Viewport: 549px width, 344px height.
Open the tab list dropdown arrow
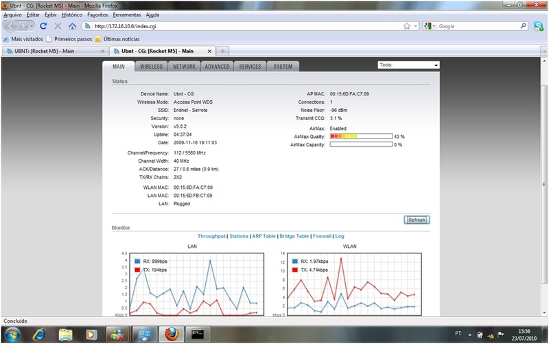pos(544,51)
